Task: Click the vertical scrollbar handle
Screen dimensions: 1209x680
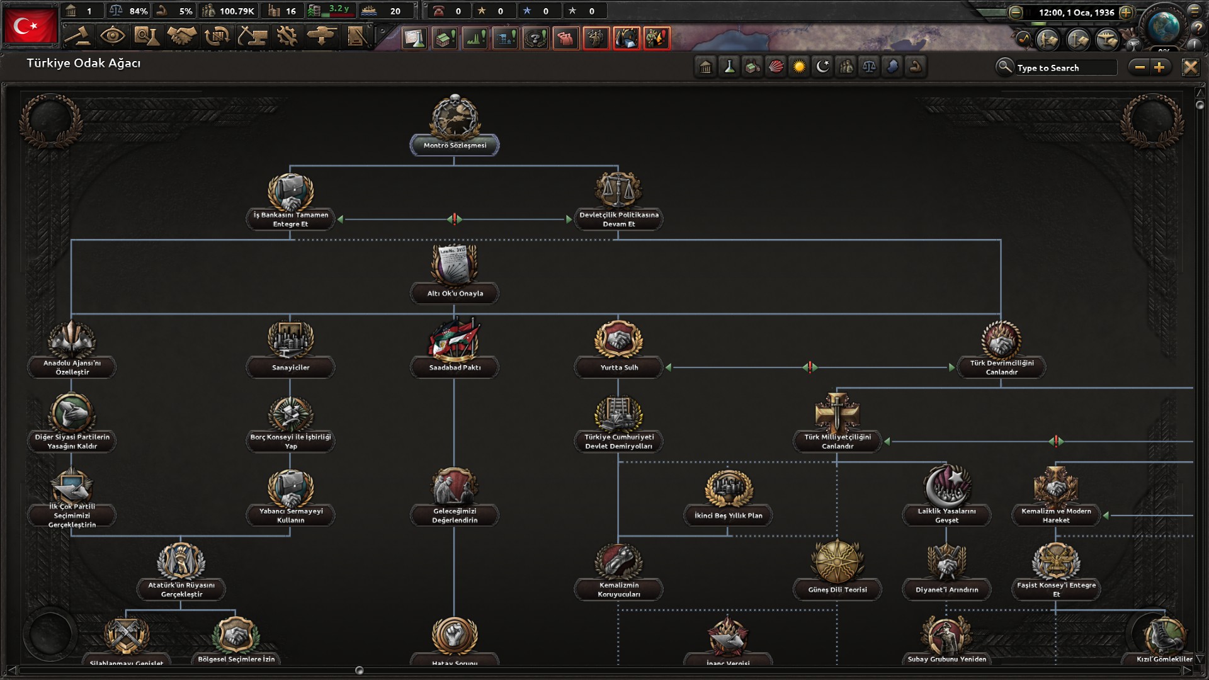Action: tap(1200, 105)
